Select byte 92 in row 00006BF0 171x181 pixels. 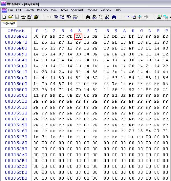[131, 90]
